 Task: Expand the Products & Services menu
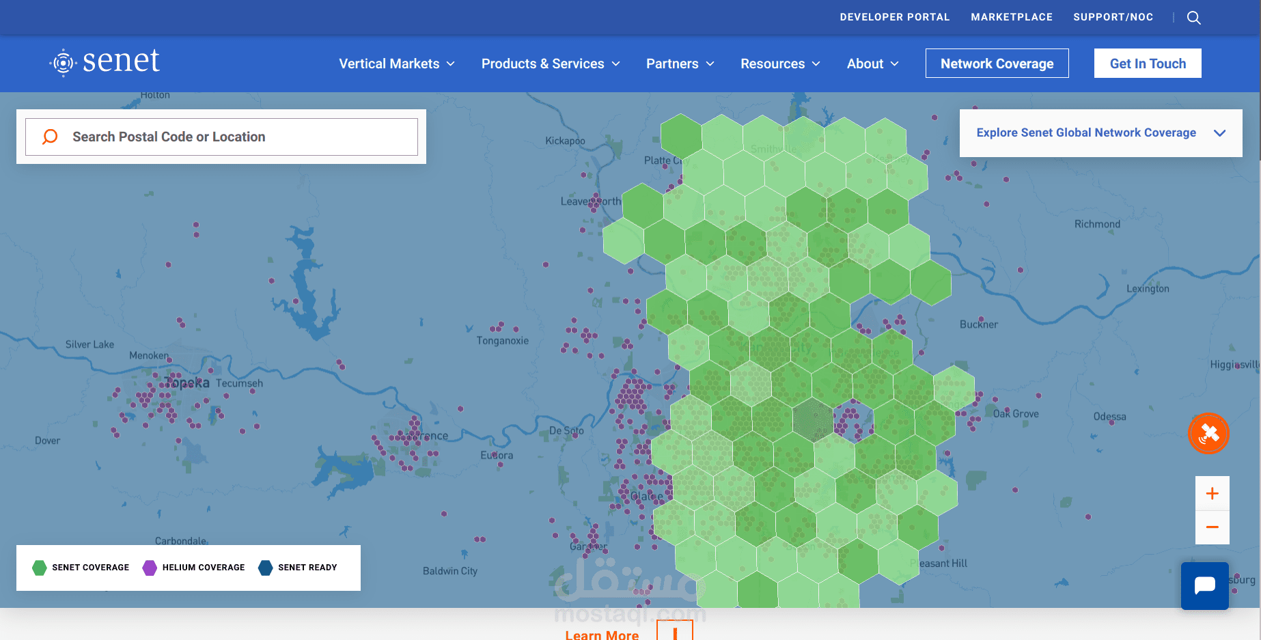pyautogui.click(x=551, y=64)
